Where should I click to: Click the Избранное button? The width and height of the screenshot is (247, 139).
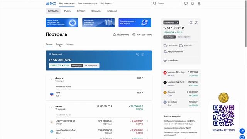tap(121, 34)
